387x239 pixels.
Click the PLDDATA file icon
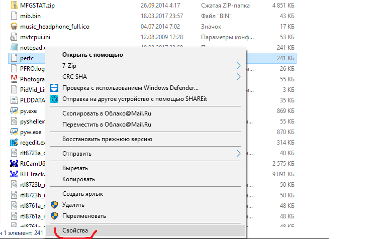click(14, 100)
